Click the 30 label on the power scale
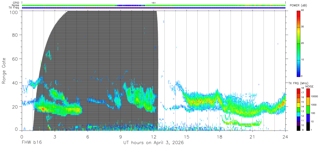Screen dimensions: 321x148 (x=303, y=27)
